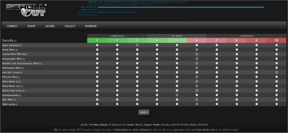Viewport: 288px width, 133px height.
Task: Click the APPLY button
Action: point(144,113)
